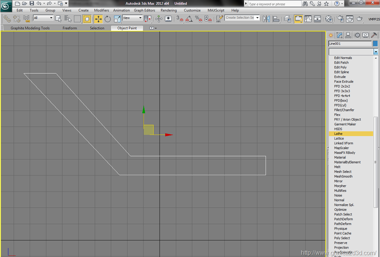380x257 pixels.
Task: Switch to the Graphite Modeling Tools tab
Action: pos(30,28)
